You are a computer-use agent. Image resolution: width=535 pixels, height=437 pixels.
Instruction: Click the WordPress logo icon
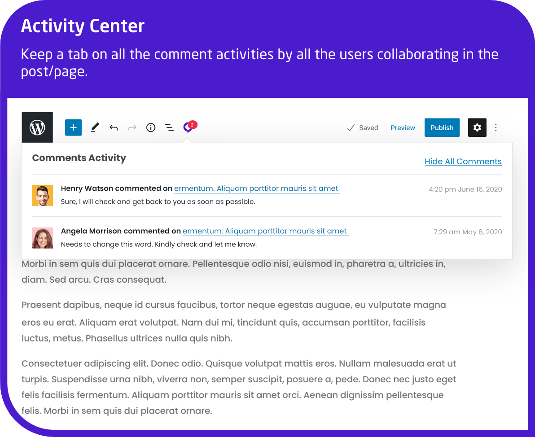[37, 127]
